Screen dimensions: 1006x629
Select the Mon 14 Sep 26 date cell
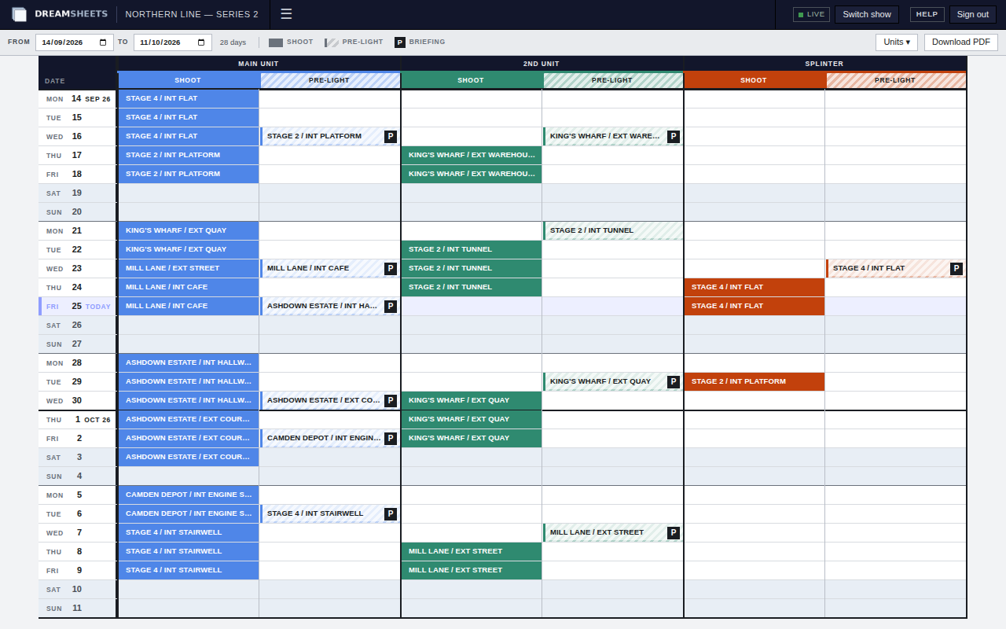78,99
